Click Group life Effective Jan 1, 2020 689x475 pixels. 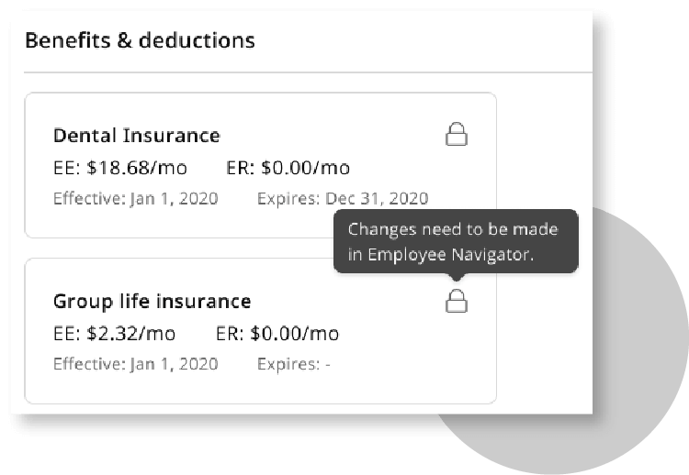(x=136, y=364)
